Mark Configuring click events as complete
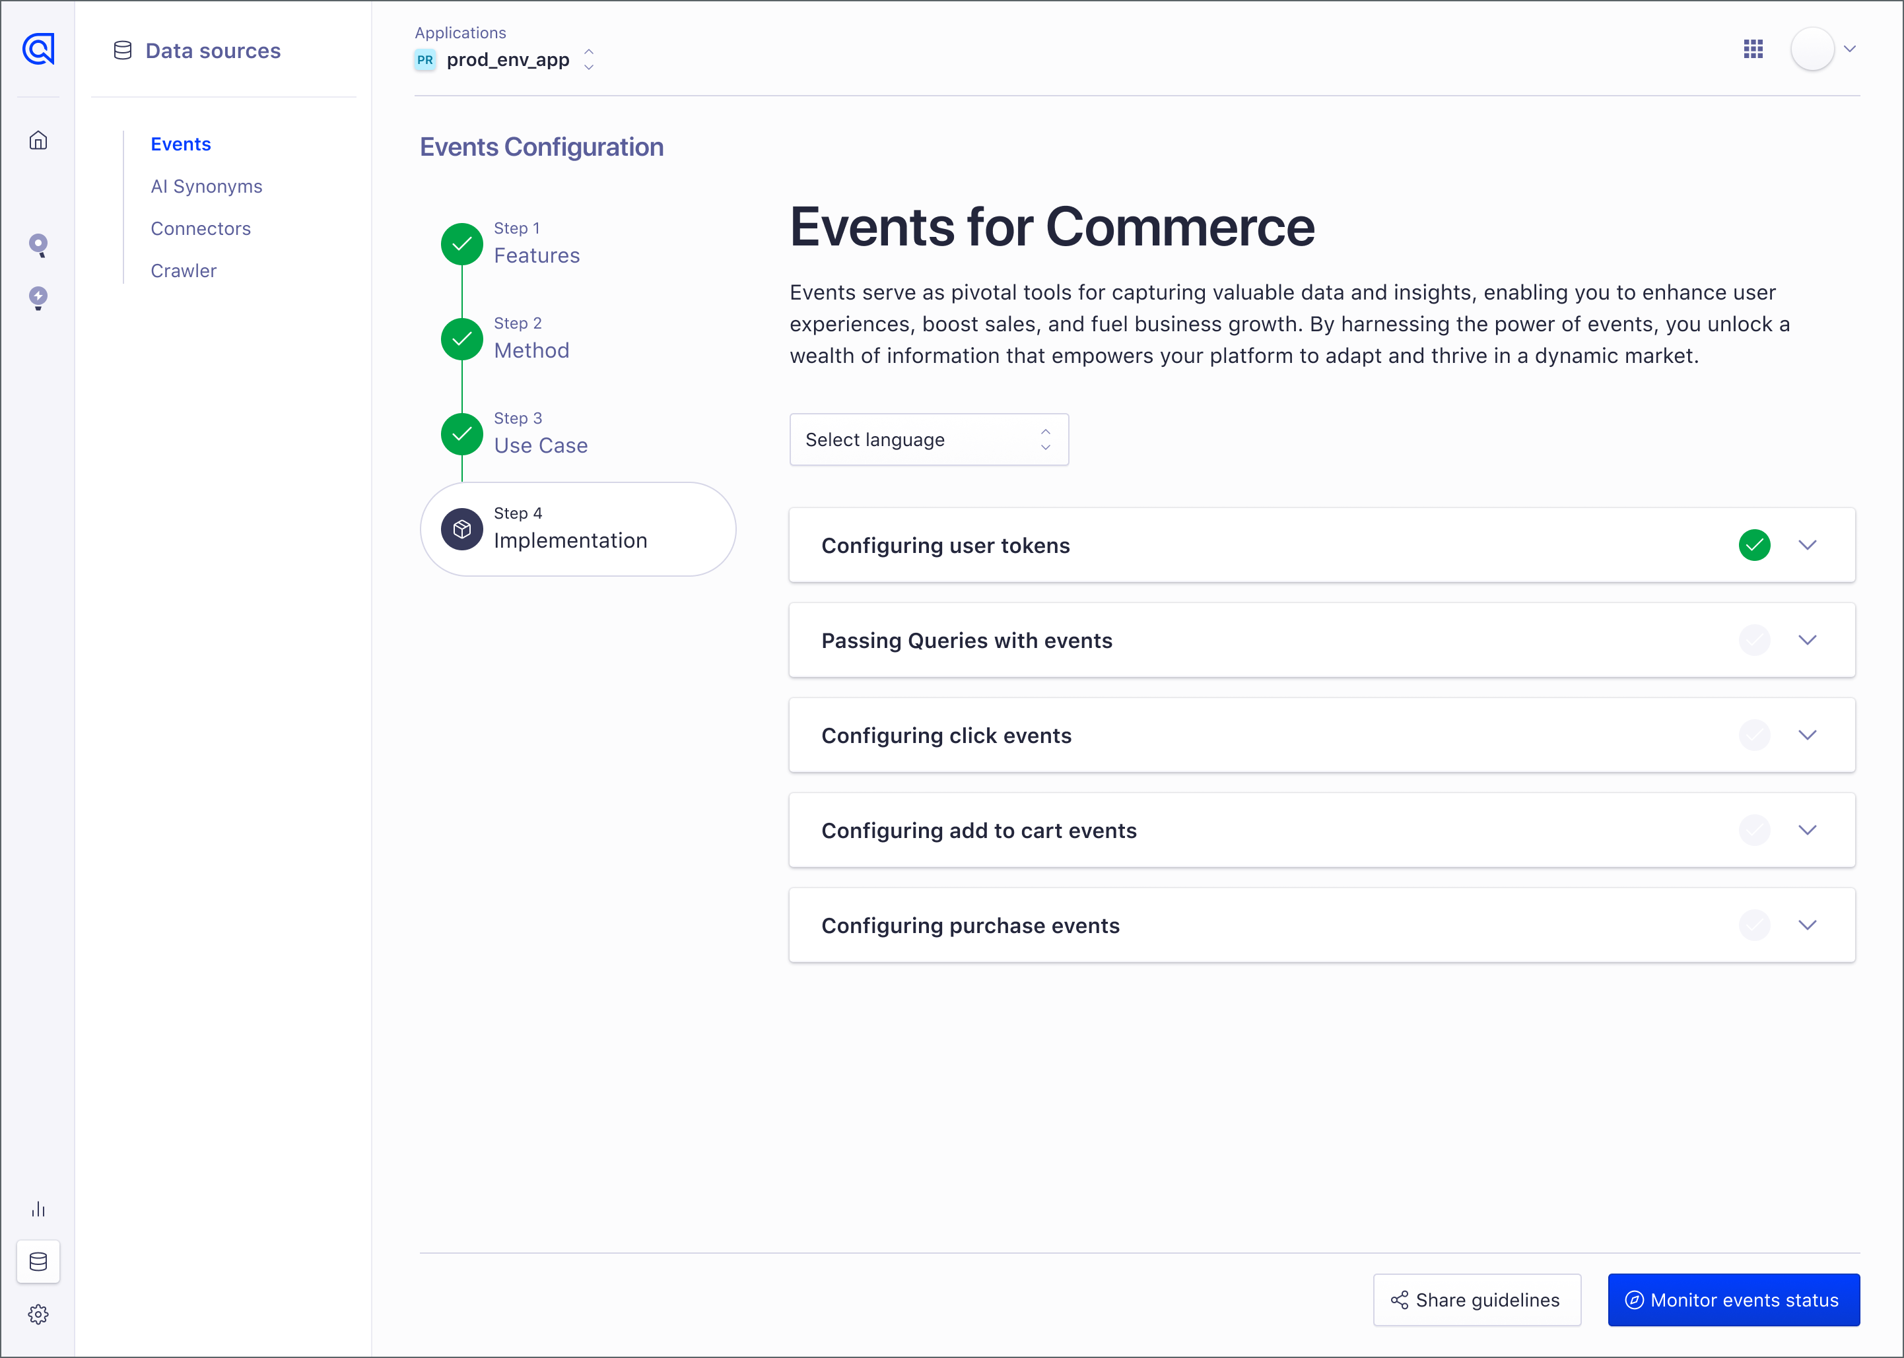 click(x=1755, y=735)
